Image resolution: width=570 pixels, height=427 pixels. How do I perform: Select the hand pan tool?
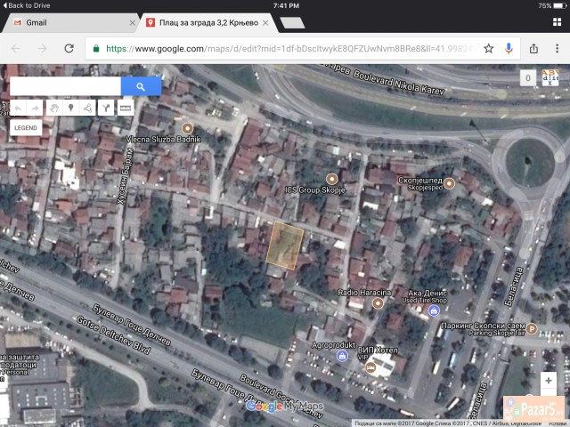click(54, 108)
